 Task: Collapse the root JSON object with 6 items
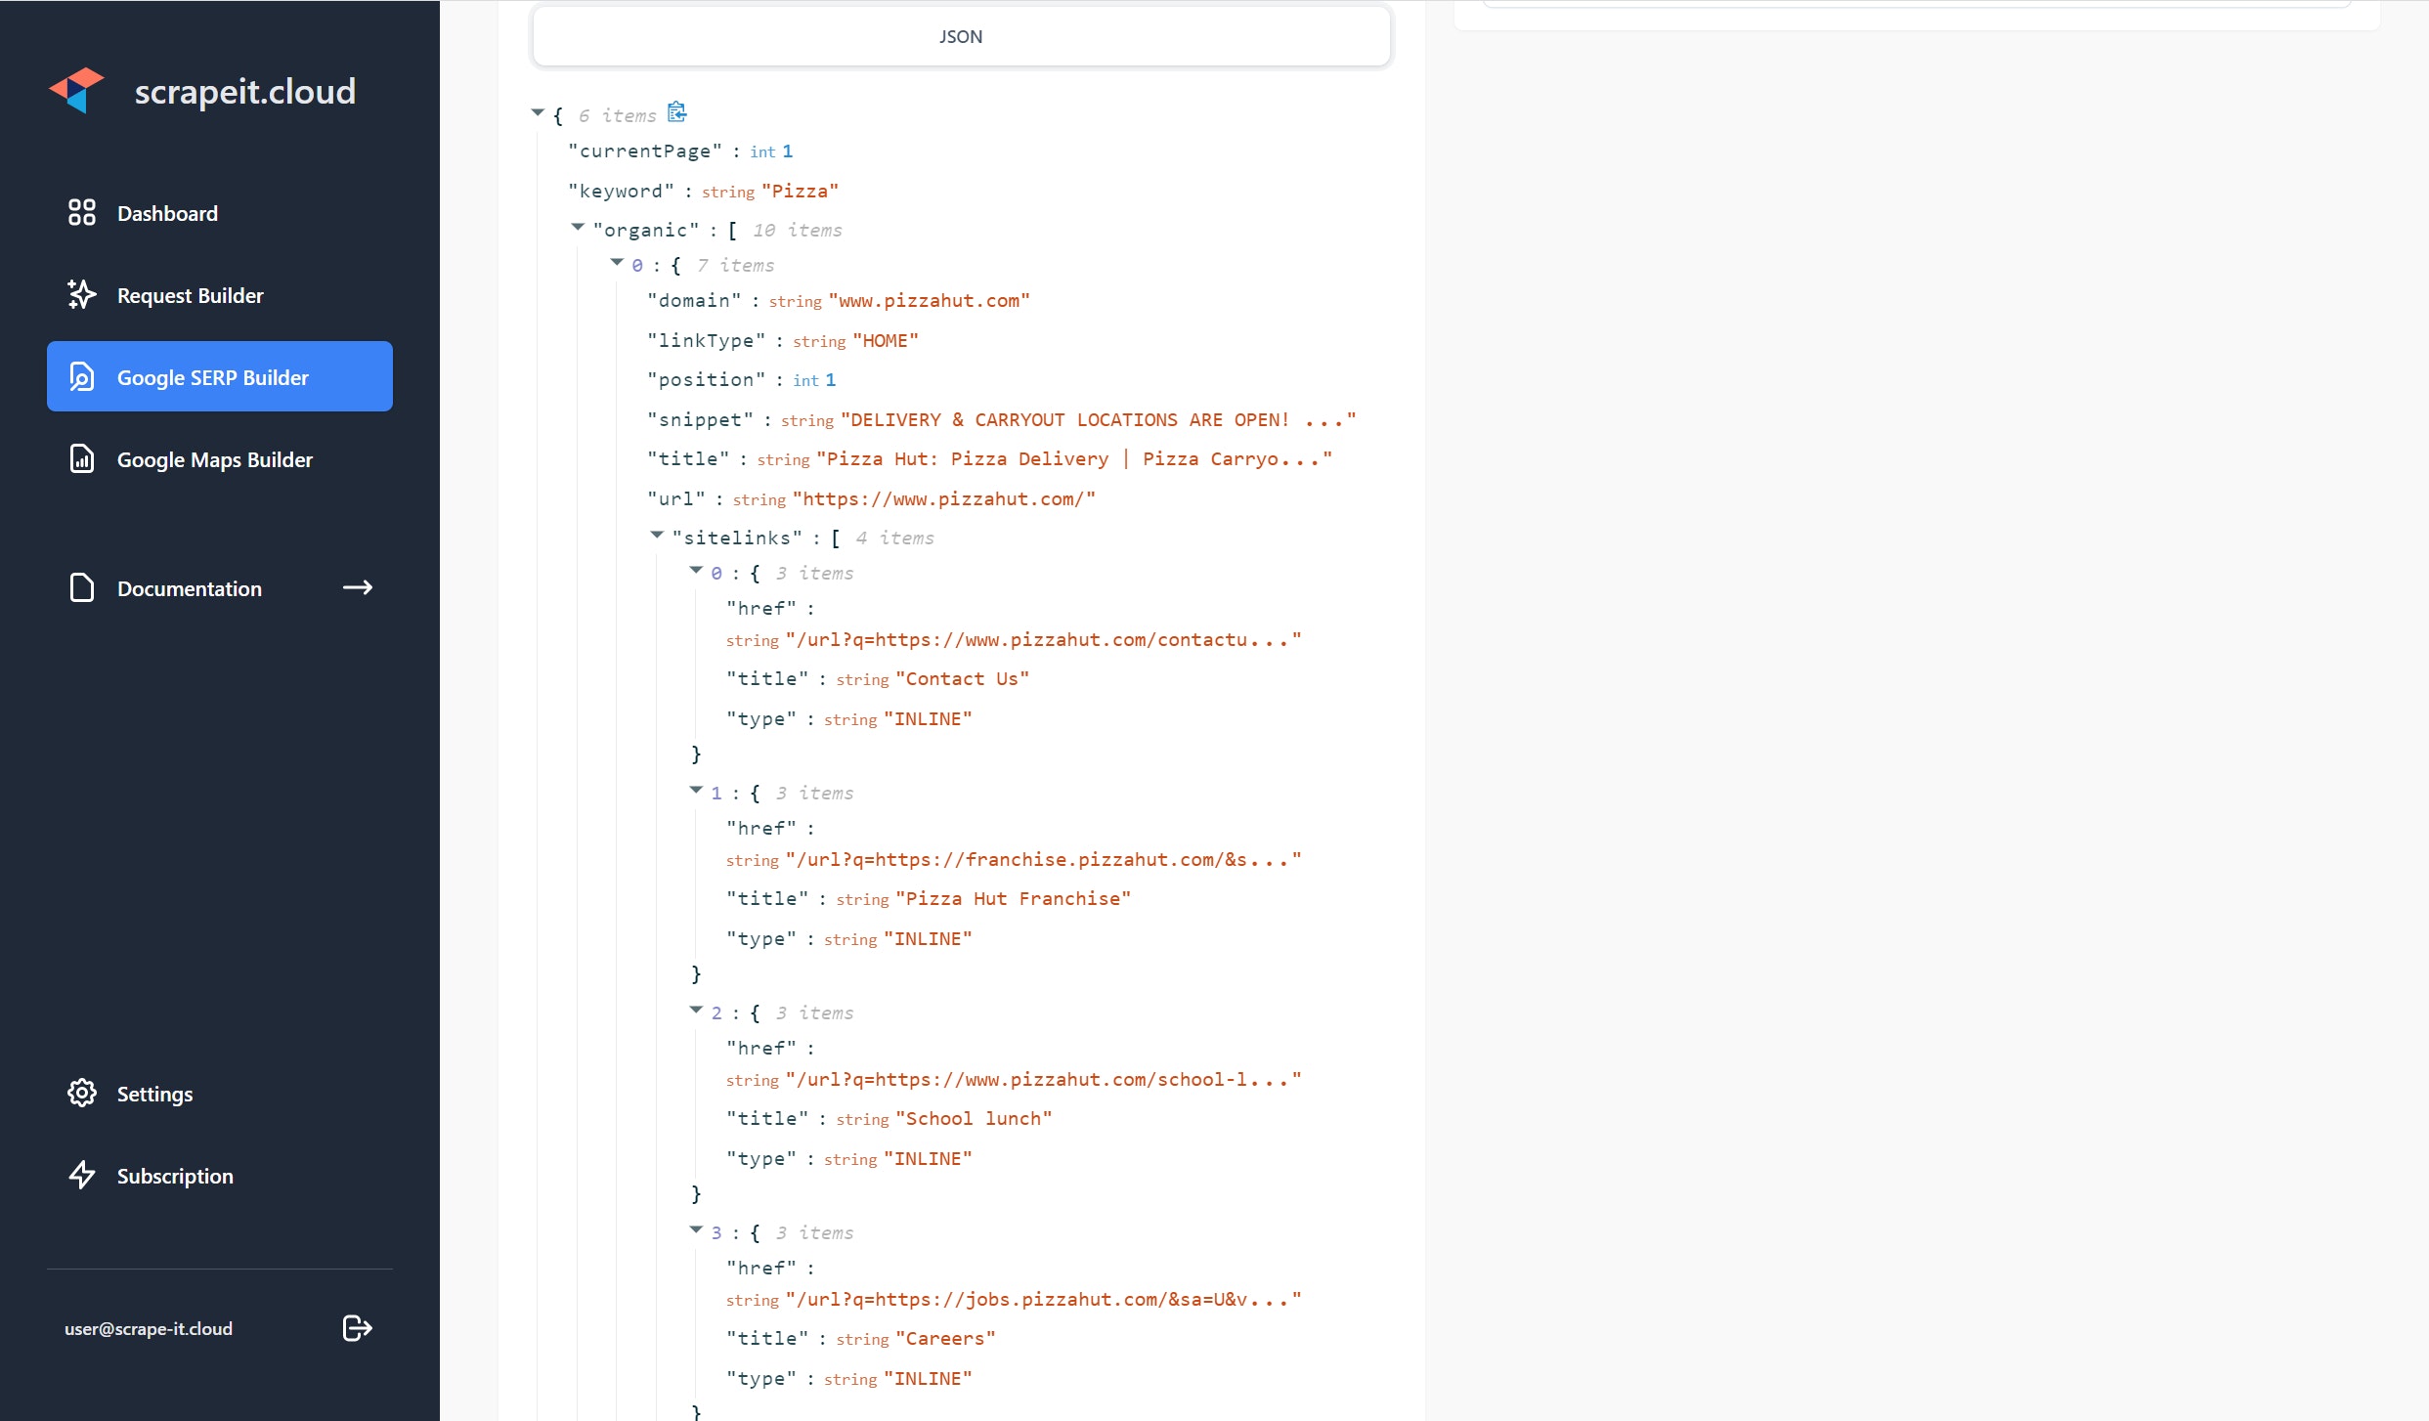tap(538, 112)
